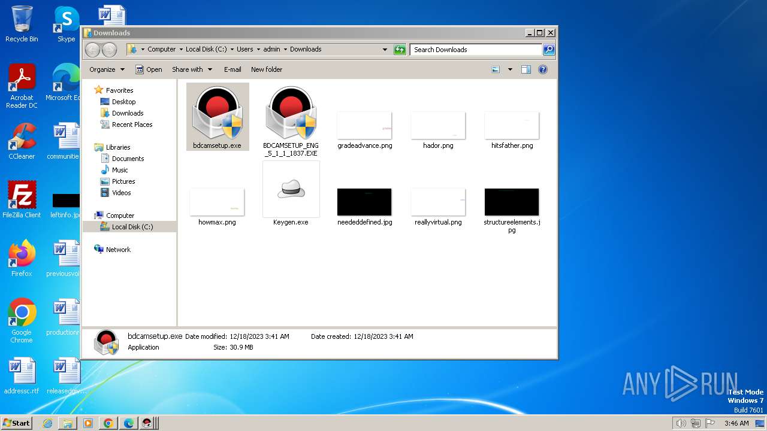Image resolution: width=767 pixels, height=431 pixels.
Task: Open CCleaner desktop icon
Action: pyautogui.click(x=22, y=141)
